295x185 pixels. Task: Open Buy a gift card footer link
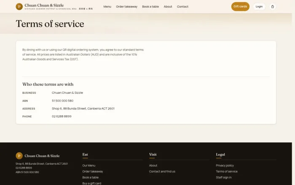tap(92, 183)
